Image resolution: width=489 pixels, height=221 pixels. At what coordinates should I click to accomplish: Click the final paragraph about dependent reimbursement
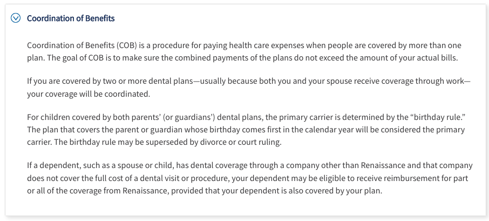coord(250,178)
